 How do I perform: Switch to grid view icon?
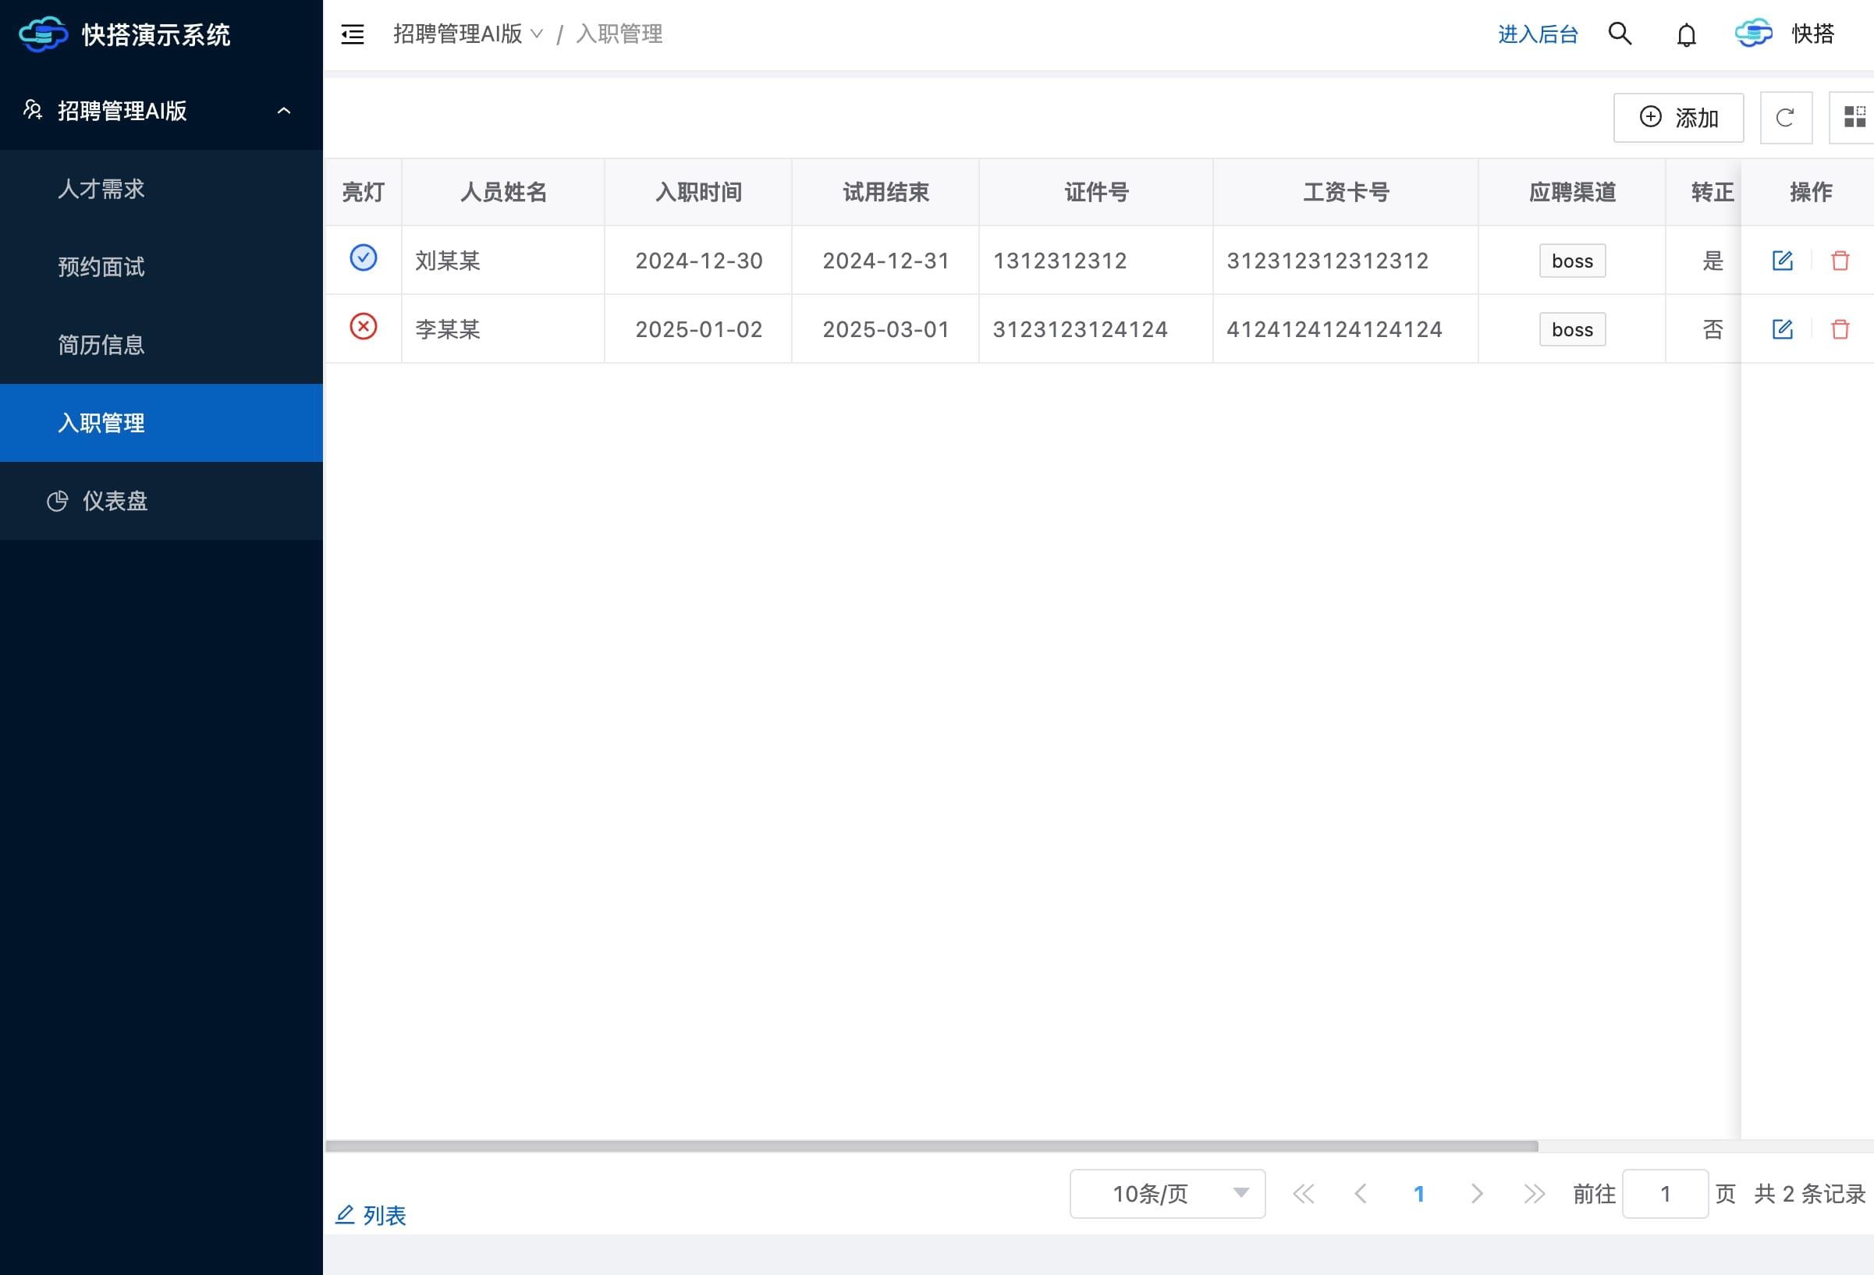[x=1854, y=118]
